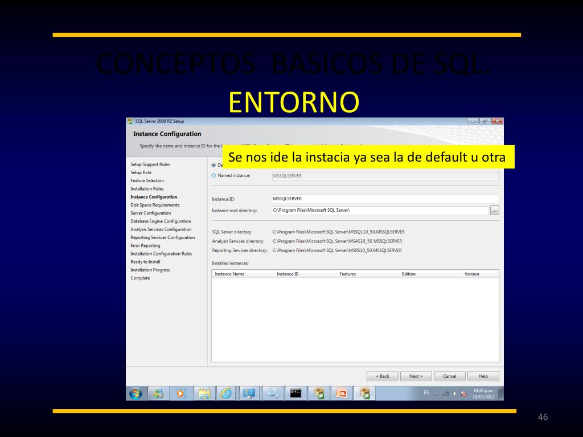Browse for instance root directory

[x=495, y=211]
